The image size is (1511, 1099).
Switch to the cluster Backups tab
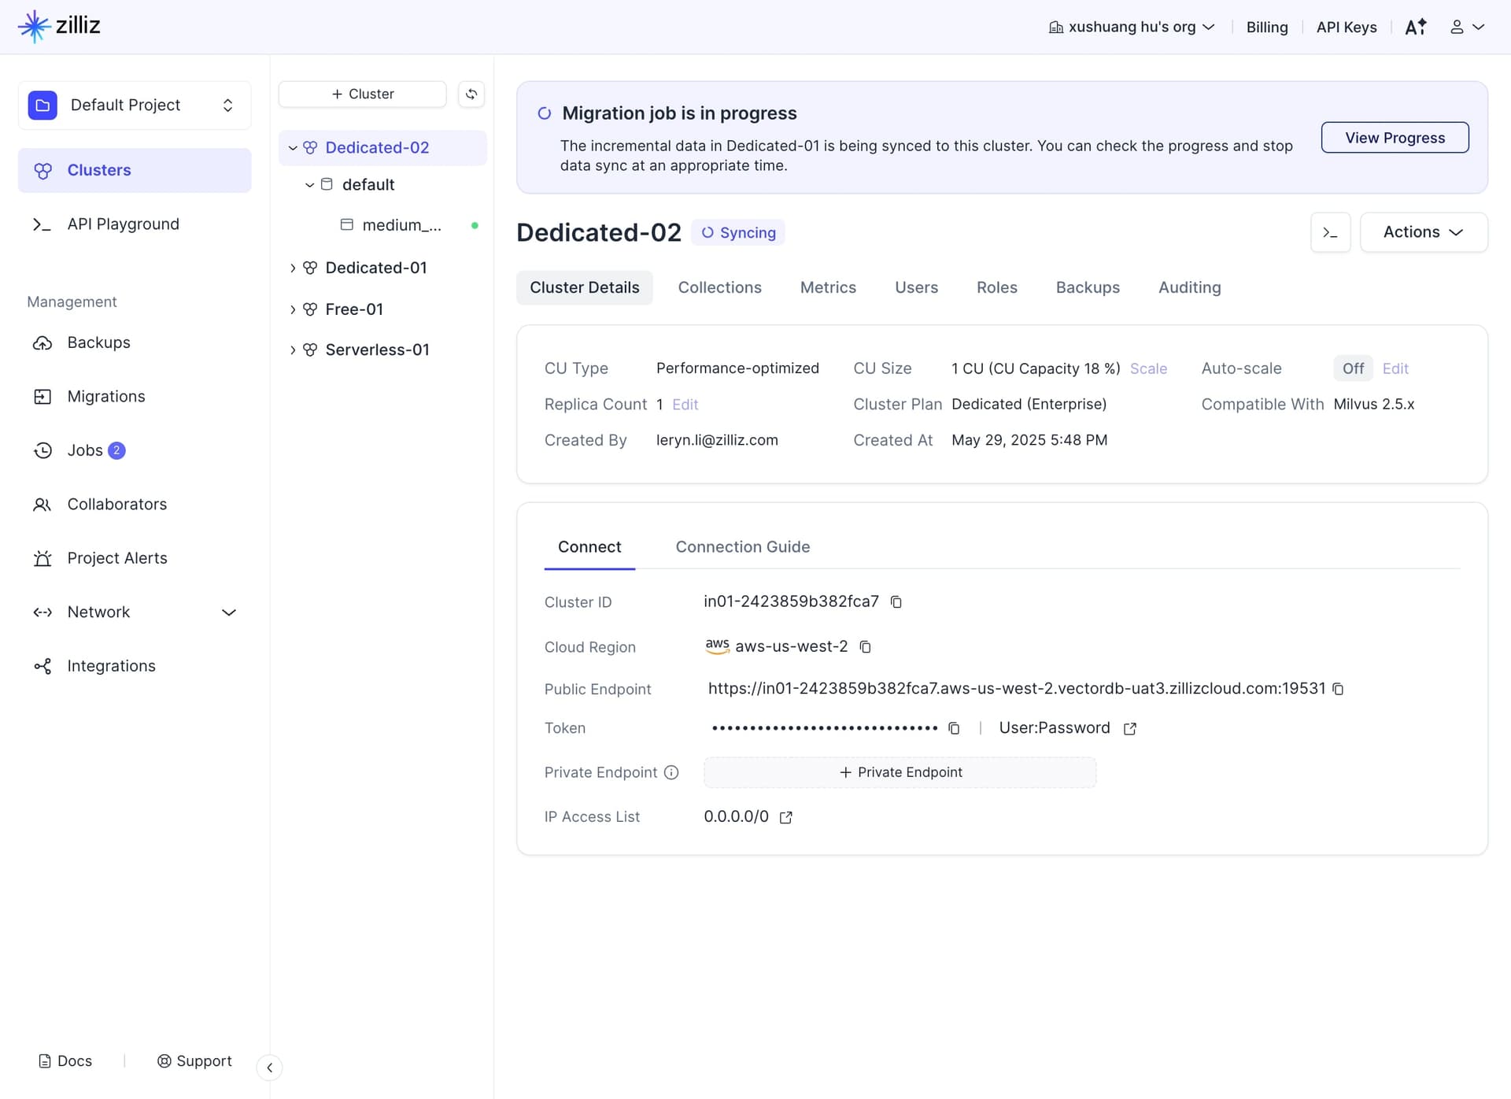1088,287
